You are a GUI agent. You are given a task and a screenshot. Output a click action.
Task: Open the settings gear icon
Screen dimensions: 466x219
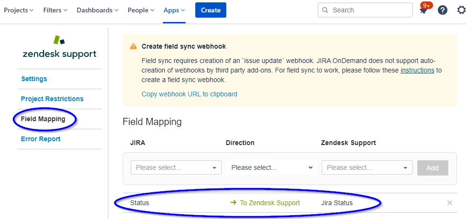(x=462, y=10)
